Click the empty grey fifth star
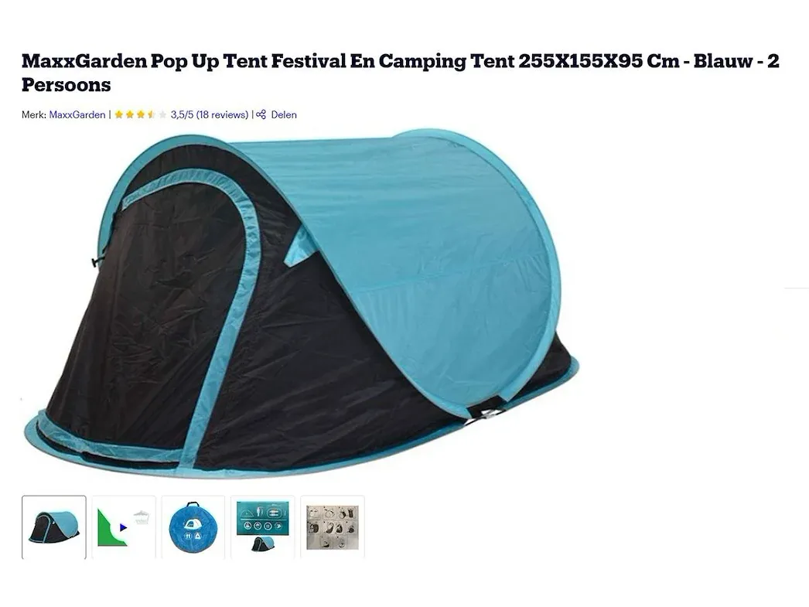Screen dimensions: 809x607 pyautogui.click(x=162, y=114)
